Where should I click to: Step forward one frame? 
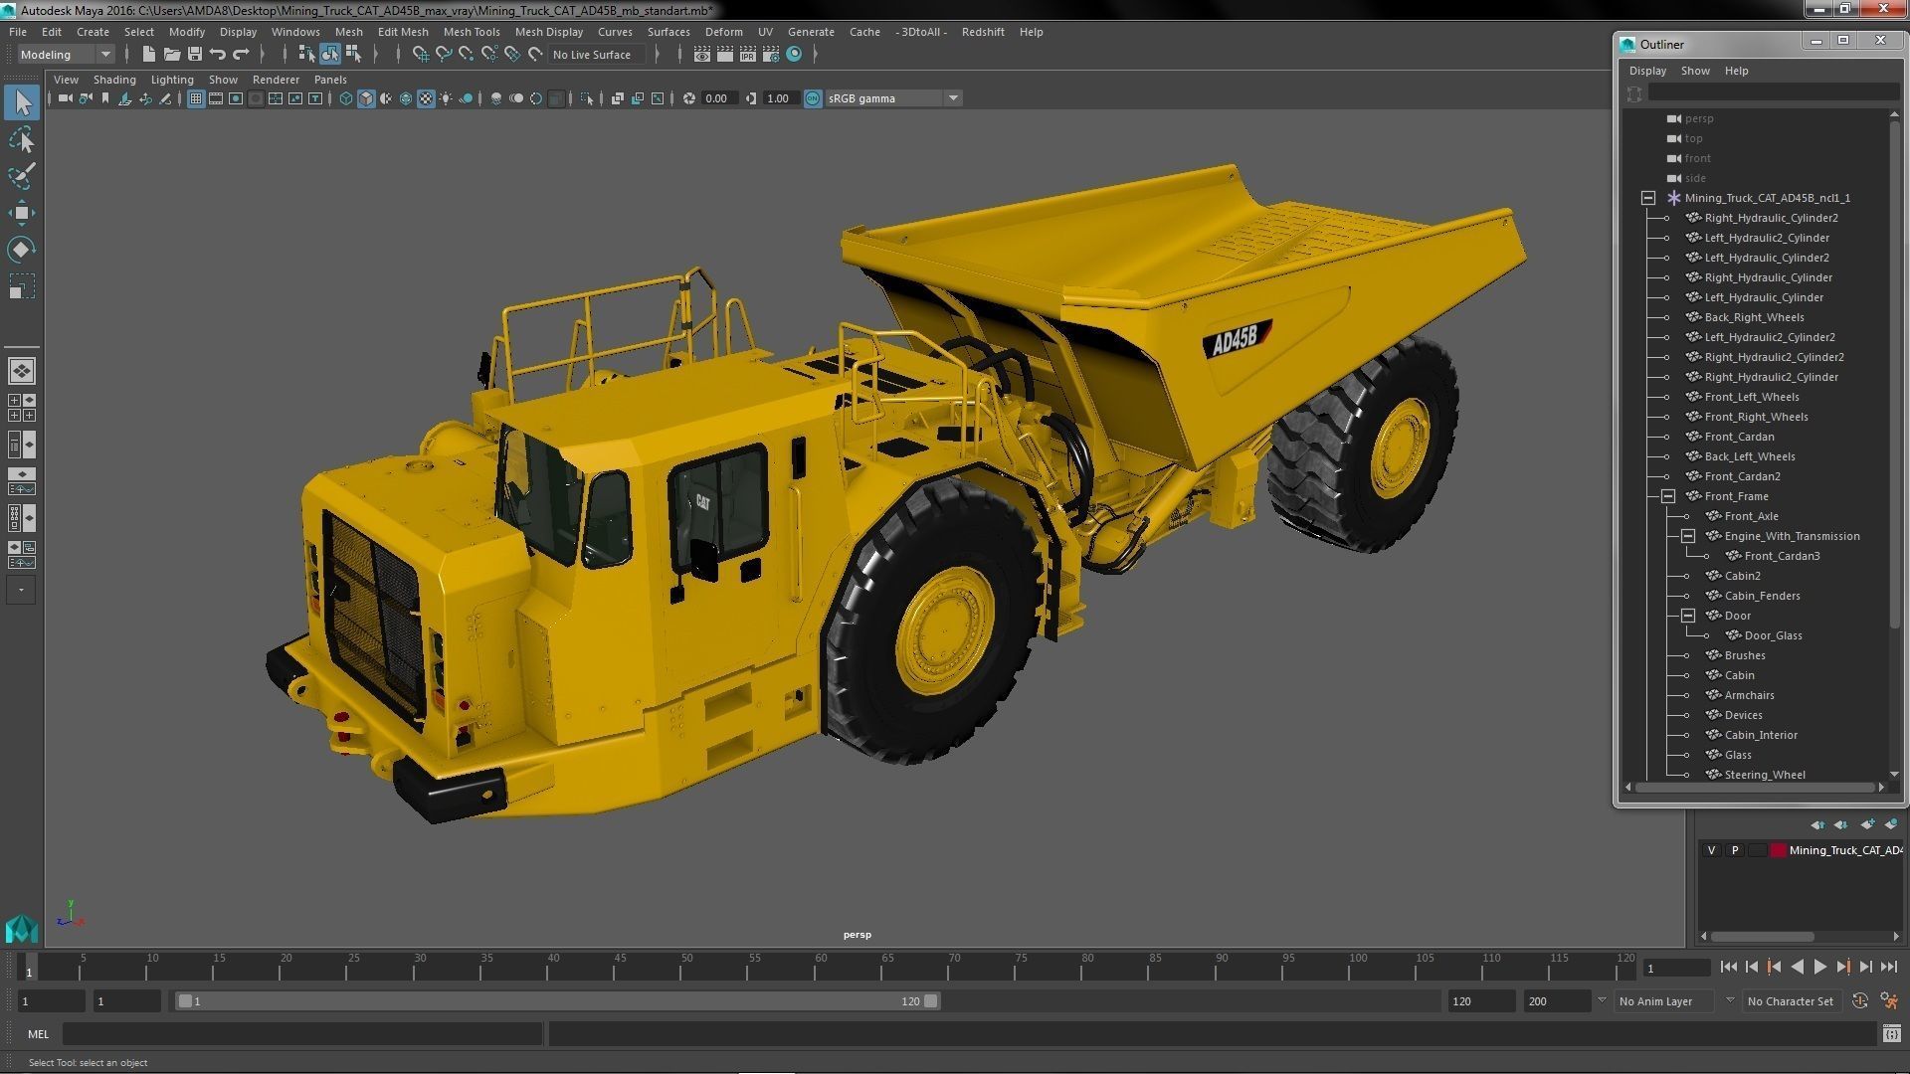click(x=1865, y=967)
